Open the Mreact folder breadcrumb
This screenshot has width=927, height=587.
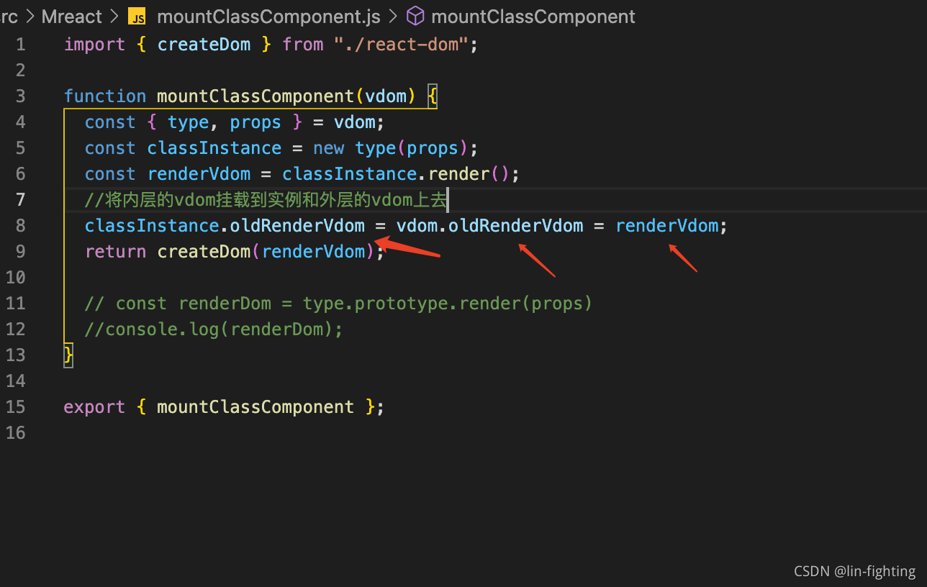pyautogui.click(x=72, y=16)
